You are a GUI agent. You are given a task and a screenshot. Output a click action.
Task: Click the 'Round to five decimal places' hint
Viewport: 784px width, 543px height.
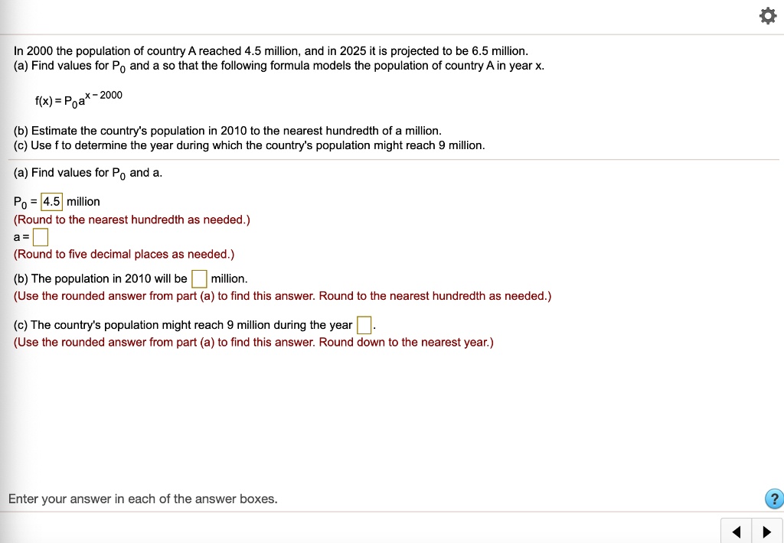pyautogui.click(x=124, y=255)
